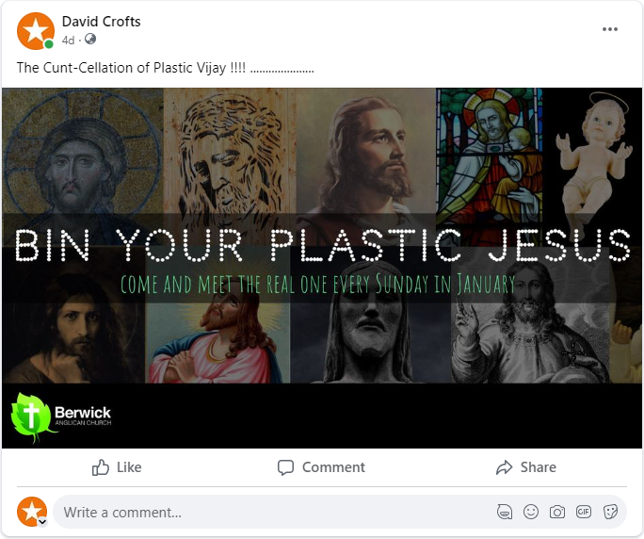
Task: Open the three-dot post options menu
Action: (610, 29)
